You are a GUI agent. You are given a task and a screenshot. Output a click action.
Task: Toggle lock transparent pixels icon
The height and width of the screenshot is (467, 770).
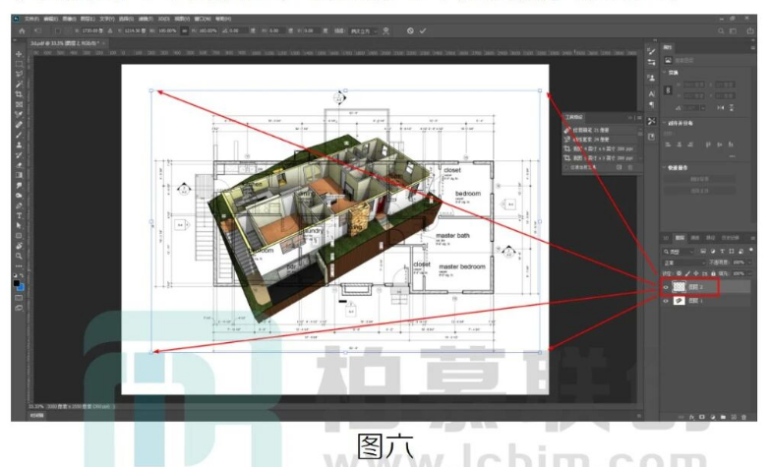pyautogui.click(x=679, y=273)
